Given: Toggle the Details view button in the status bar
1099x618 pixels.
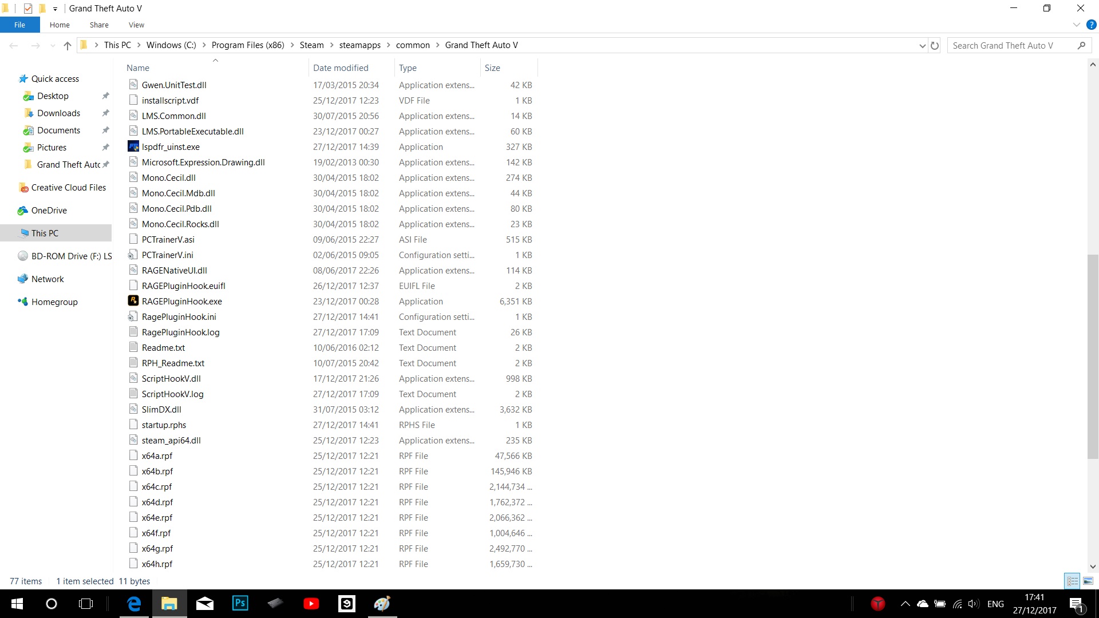Looking at the screenshot, I should pos(1072,581).
